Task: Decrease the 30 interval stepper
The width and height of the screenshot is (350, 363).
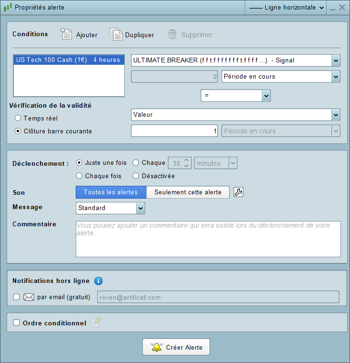Action: click(187, 166)
